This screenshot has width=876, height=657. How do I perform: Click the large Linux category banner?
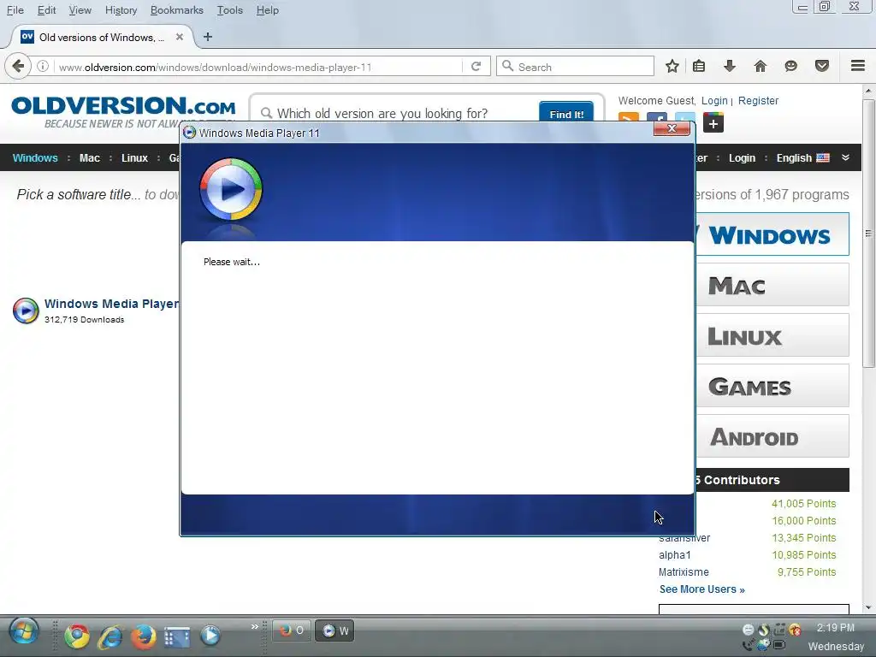[x=773, y=335]
